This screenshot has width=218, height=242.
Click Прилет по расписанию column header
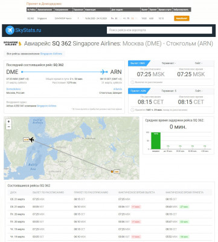(91, 192)
